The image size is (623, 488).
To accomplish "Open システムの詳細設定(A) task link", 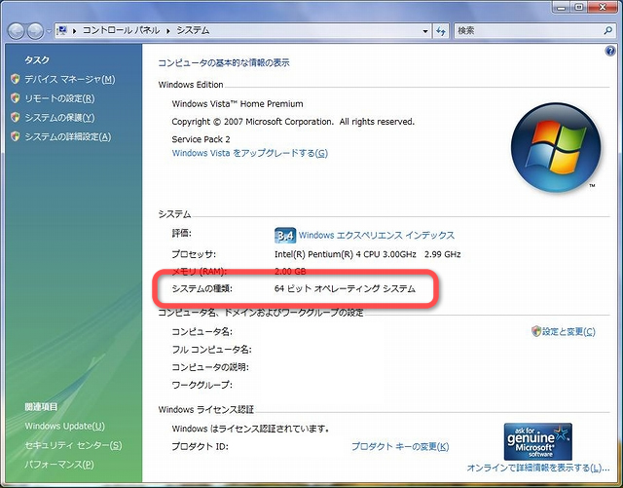I will click(x=68, y=136).
